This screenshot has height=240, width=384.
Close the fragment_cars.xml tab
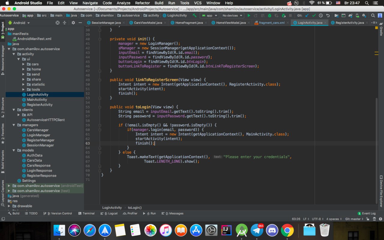pos(288,22)
